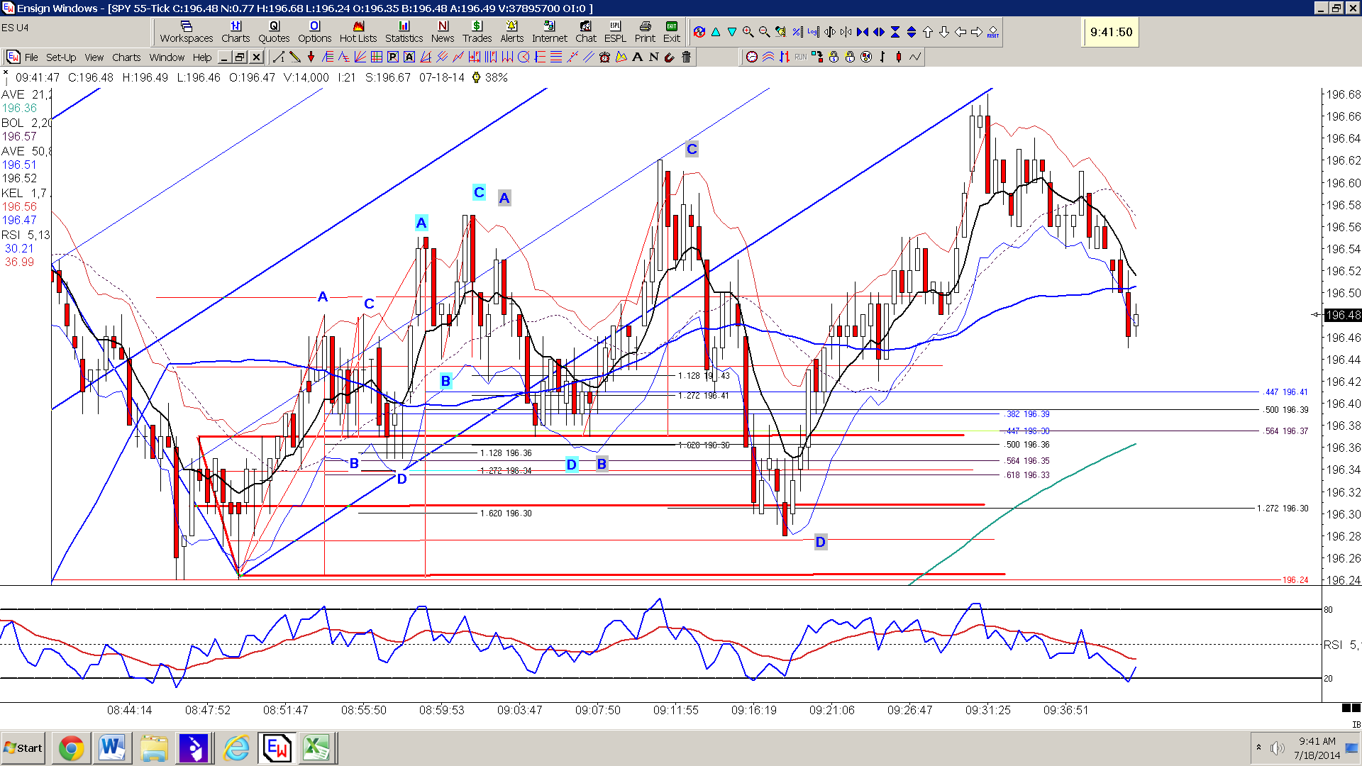Select the pencil draw tool
The width and height of the screenshot is (1362, 766).
pyautogui.click(x=295, y=57)
